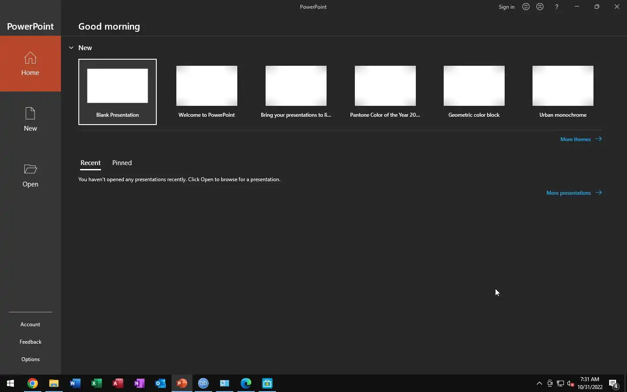
Task: Switch to the Pinned tab
Action: coord(122,163)
